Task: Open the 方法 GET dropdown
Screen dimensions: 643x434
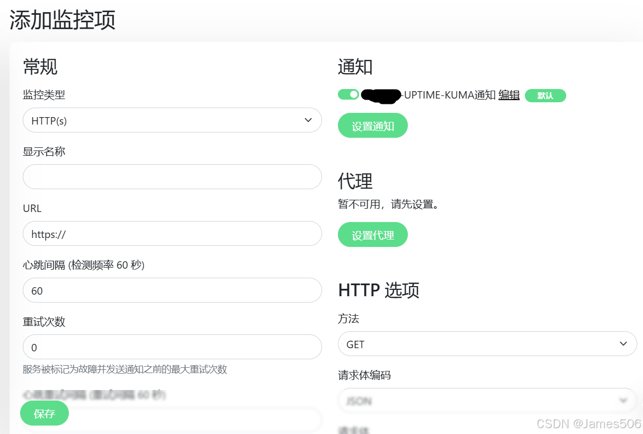Action: [x=487, y=344]
